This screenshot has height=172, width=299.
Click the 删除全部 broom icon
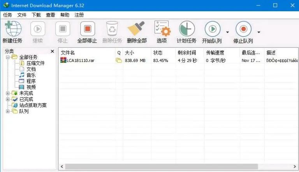[x=136, y=29]
